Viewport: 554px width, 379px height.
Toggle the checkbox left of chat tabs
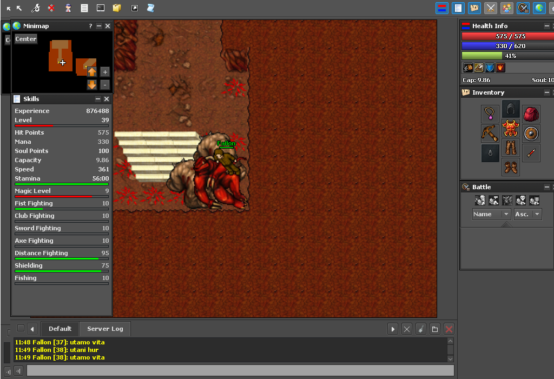(21, 328)
